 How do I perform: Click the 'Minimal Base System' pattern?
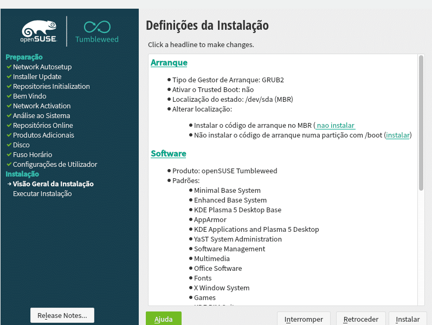click(227, 190)
